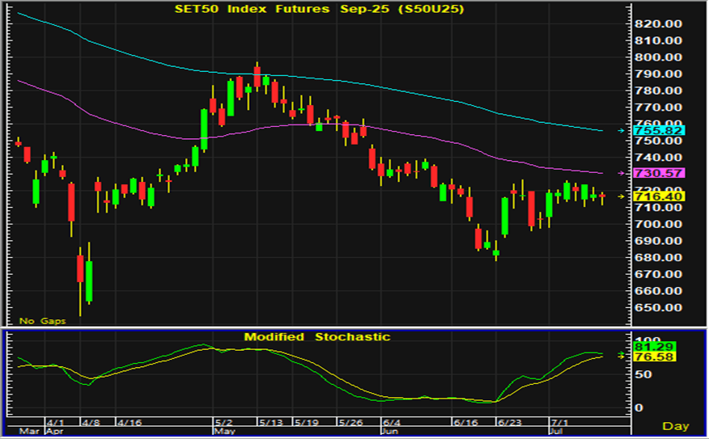Viewport: 709px width, 439px height.
Task: Click the May month label on the time axis
Action: (224, 432)
